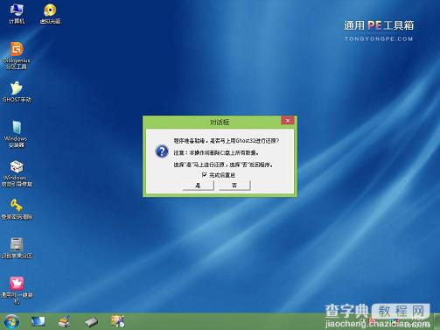440x330 pixels.
Task: Open the Start orb on taskbar
Action: (11, 321)
